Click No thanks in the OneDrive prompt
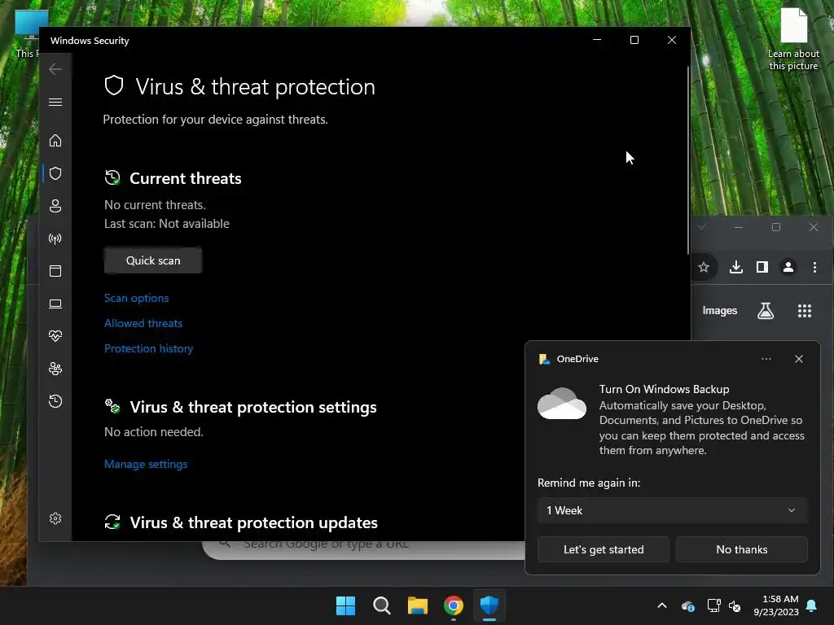Viewport: 834px width, 625px height. click(x=741, y=549)
